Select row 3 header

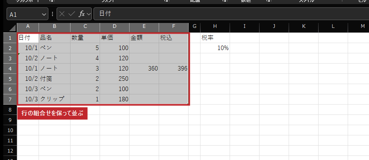tap(10, 58)
